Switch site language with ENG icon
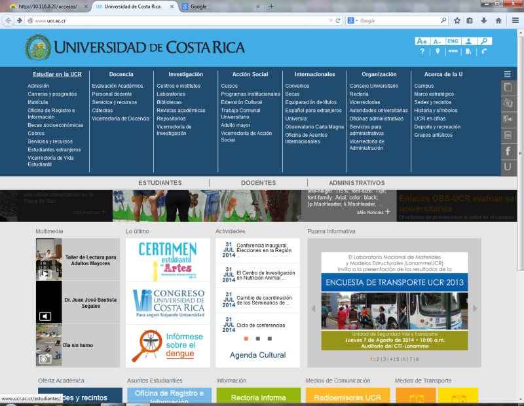This screenshot has width=524, height=406. (x=453, y=41)
